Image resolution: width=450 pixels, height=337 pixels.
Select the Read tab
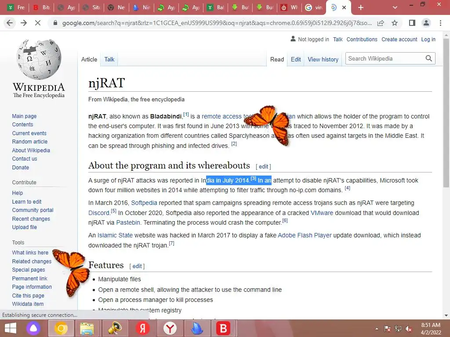[277, 59]
